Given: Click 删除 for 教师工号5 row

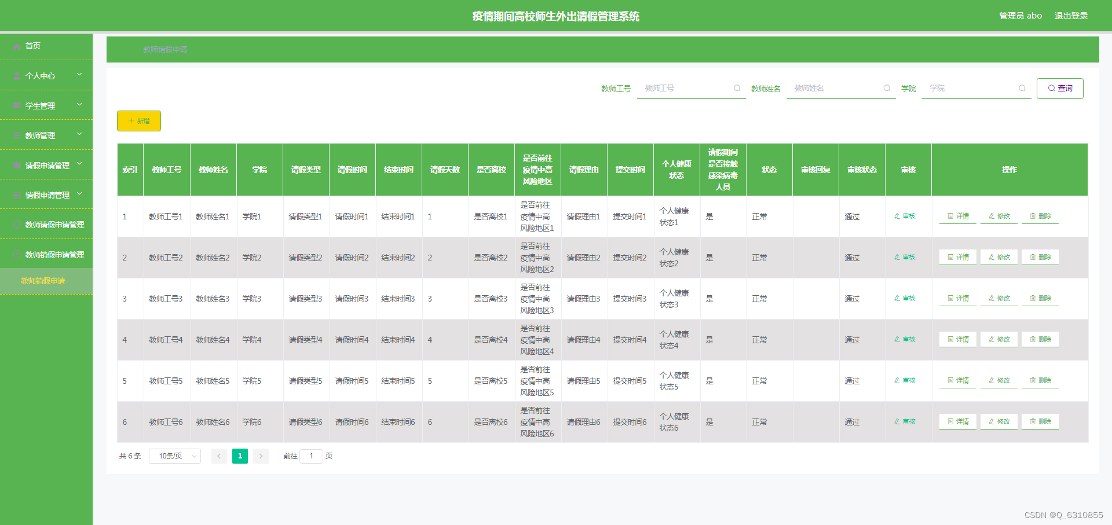Looking at the screenshot, I should pos(1040,380).
